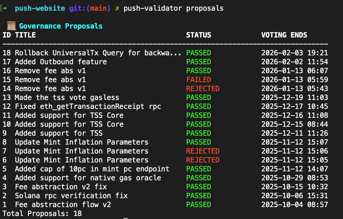The image size is (343, 219).
Task: Click date '2025-11-12 15:06'
Action: (295, 151)
